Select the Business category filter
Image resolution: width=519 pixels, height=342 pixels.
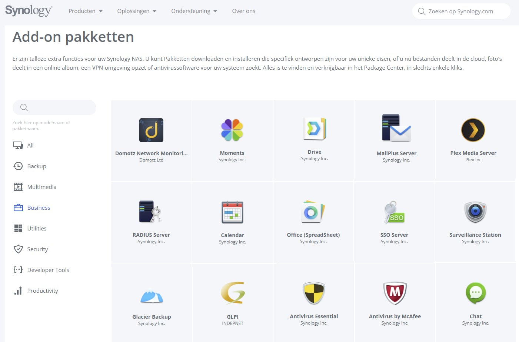coord(39,207)
